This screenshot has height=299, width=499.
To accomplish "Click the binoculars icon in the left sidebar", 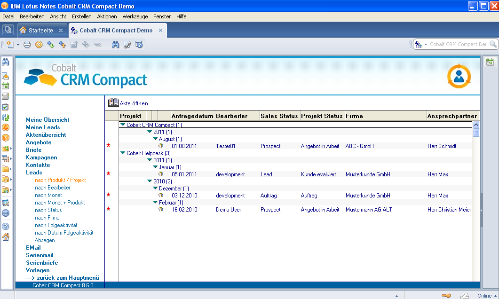I will (x=6, y=62).
